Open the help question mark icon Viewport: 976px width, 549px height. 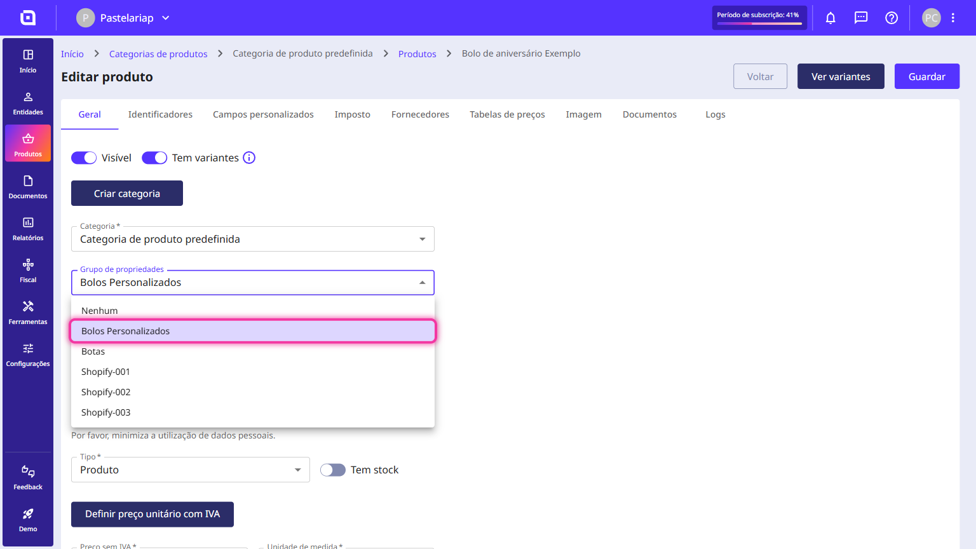click(x=891, y=18)
